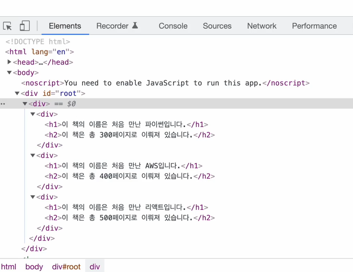The width and height of the screenshot is (353, 272).
Task: Click the closing </div> after the 500페이지 line
Action: click(x=50, y=228)
